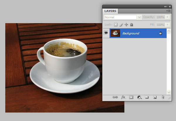Select the Background layer thumbnail
Screen dimensions: 176x121
115,33
